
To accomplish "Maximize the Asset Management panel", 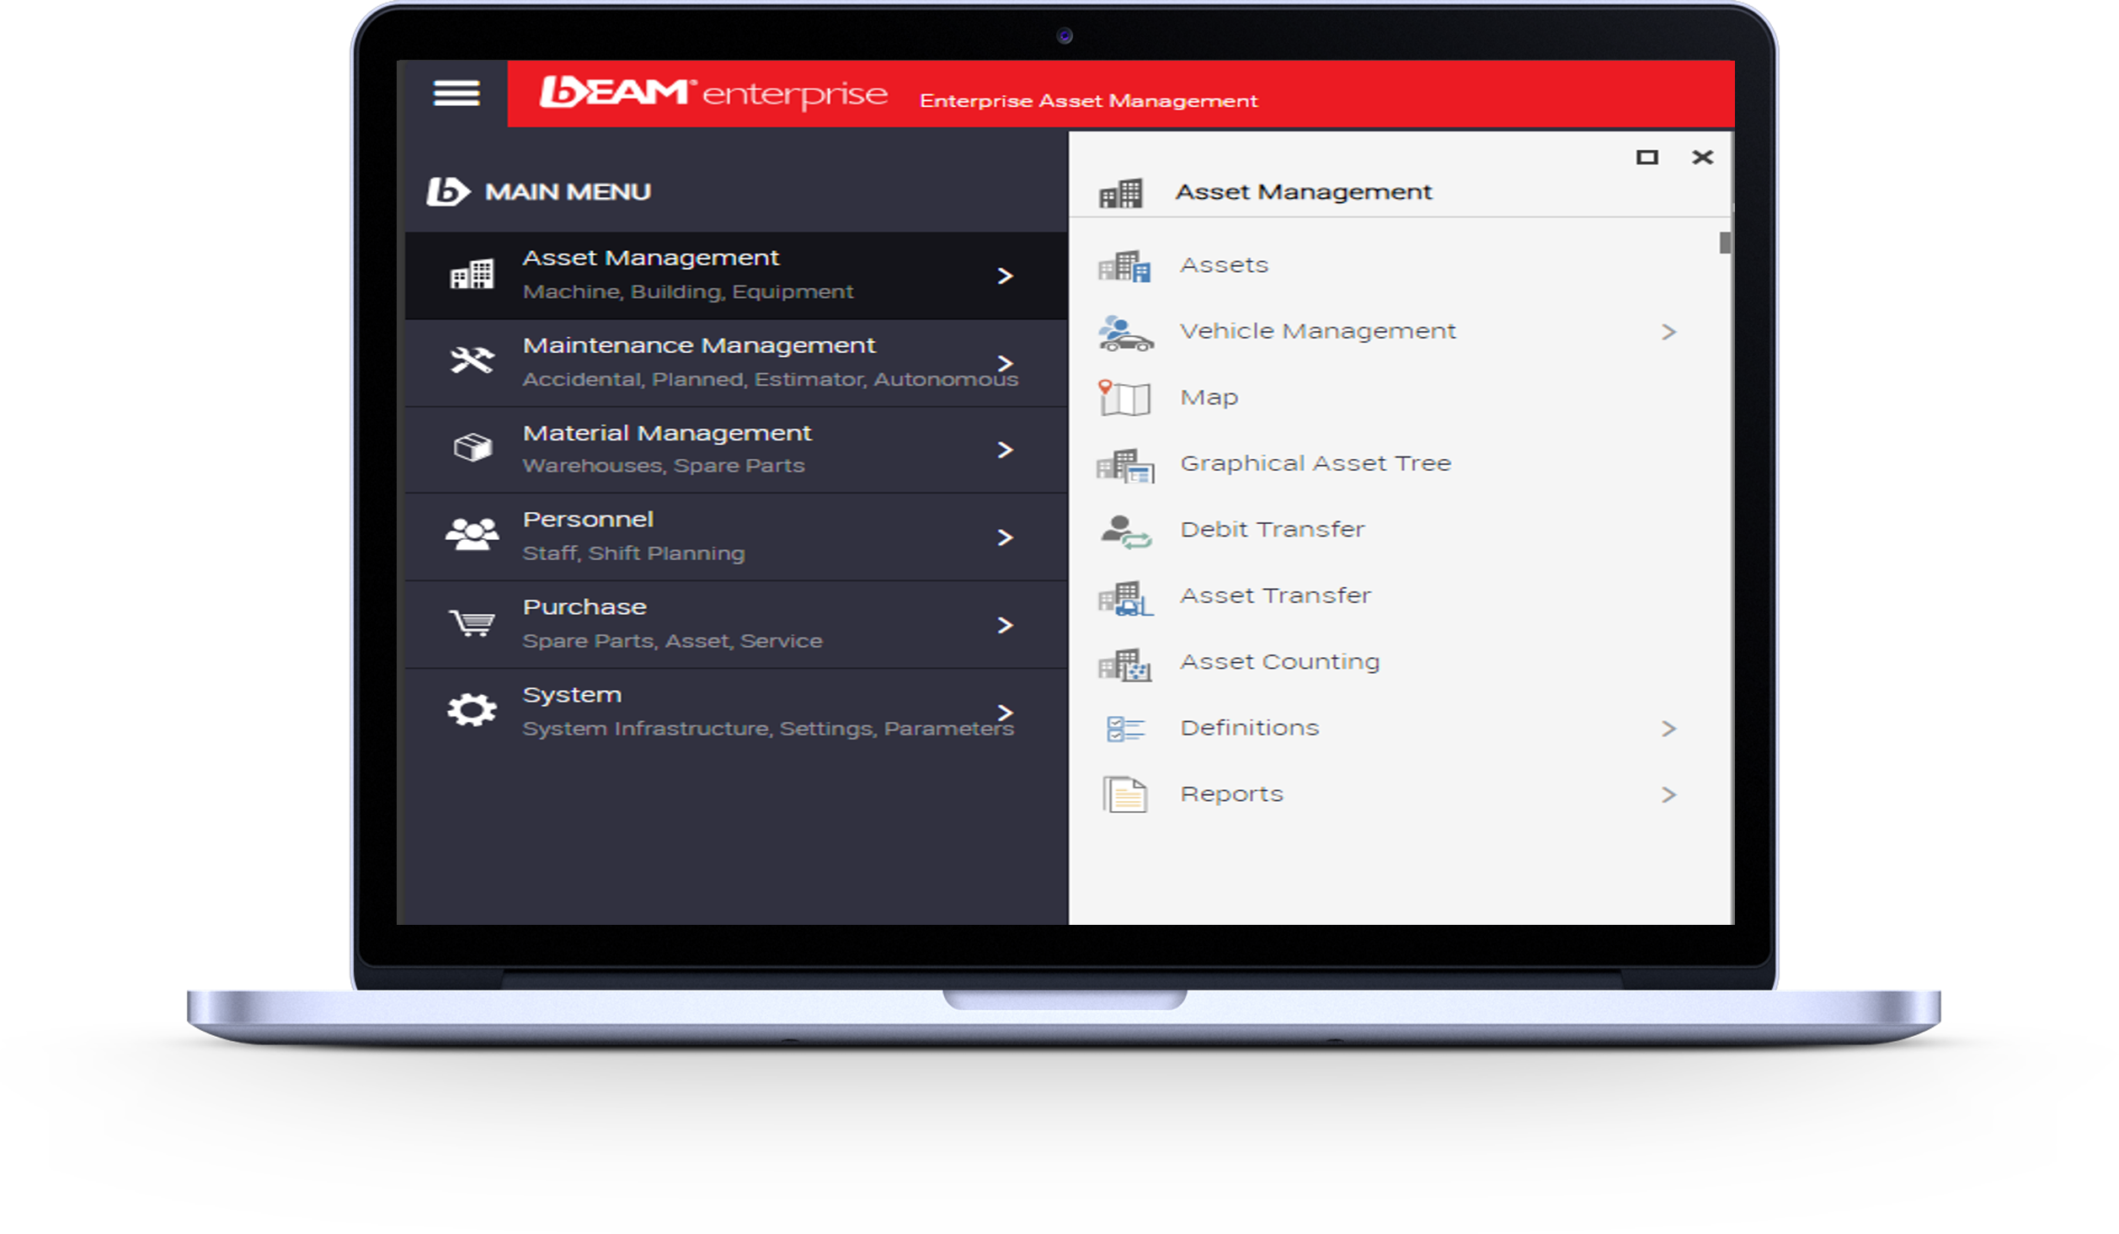I will click(x=1647, y=158).
